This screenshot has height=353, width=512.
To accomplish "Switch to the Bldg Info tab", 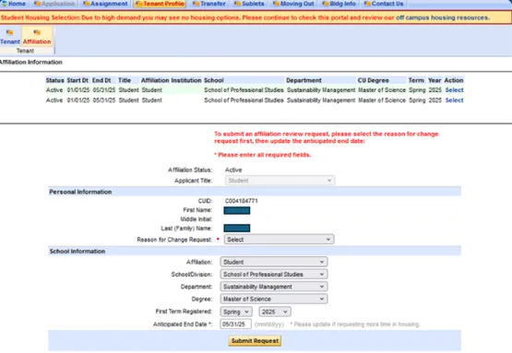I will (x=339, y=4).
